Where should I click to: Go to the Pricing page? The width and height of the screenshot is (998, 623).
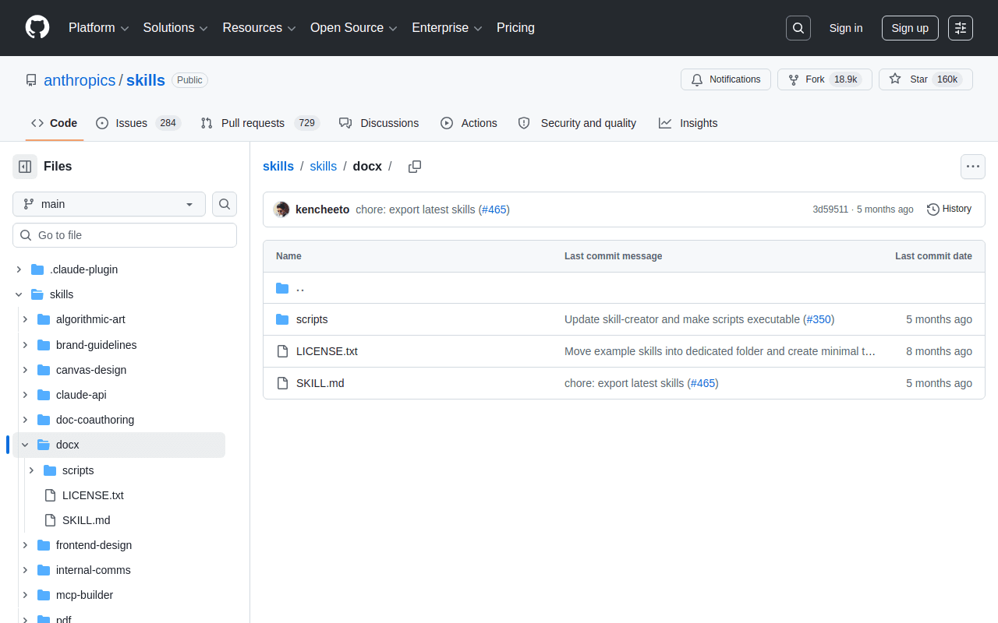click(x=515, y=28)
